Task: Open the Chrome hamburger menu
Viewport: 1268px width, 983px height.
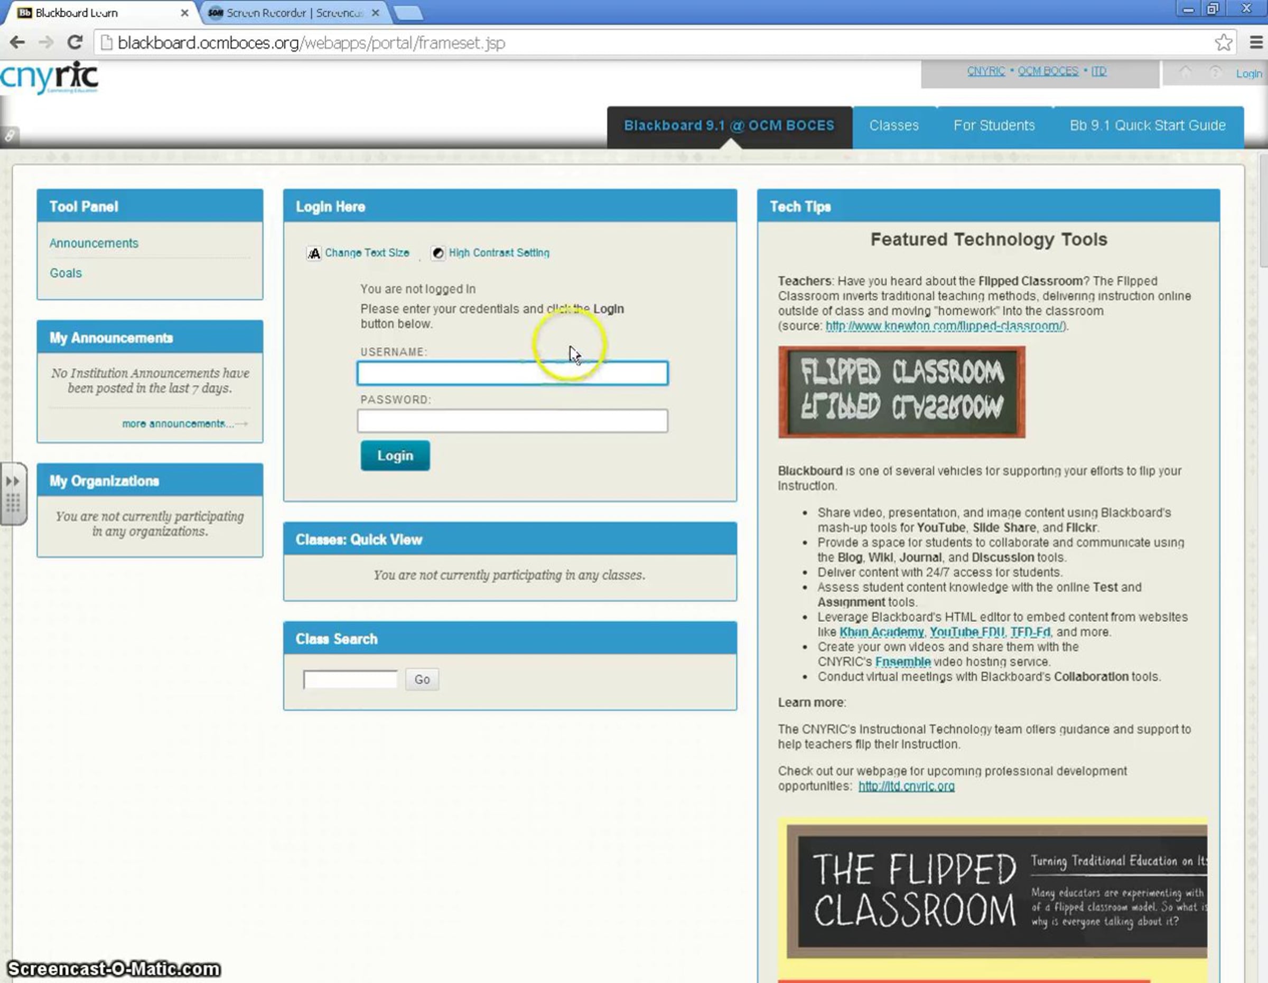Action: point(1256,42)
